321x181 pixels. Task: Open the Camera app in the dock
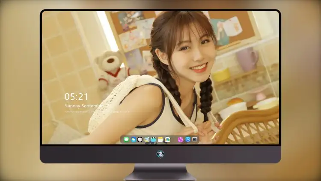point(194,139)
